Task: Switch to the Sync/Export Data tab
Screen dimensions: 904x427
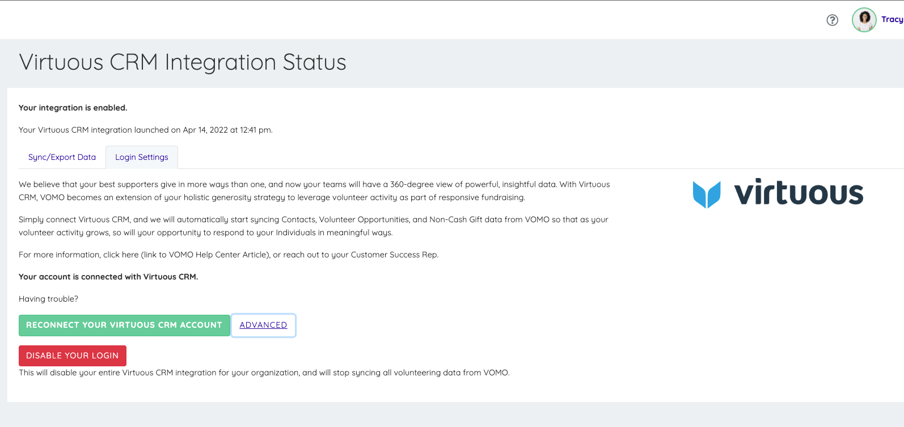Action: [x=62, y=157]
